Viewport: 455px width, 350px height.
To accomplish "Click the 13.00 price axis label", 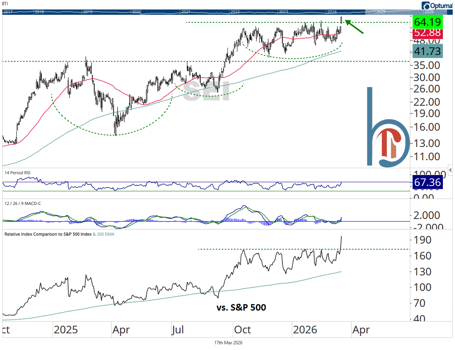I will [427, 143].
